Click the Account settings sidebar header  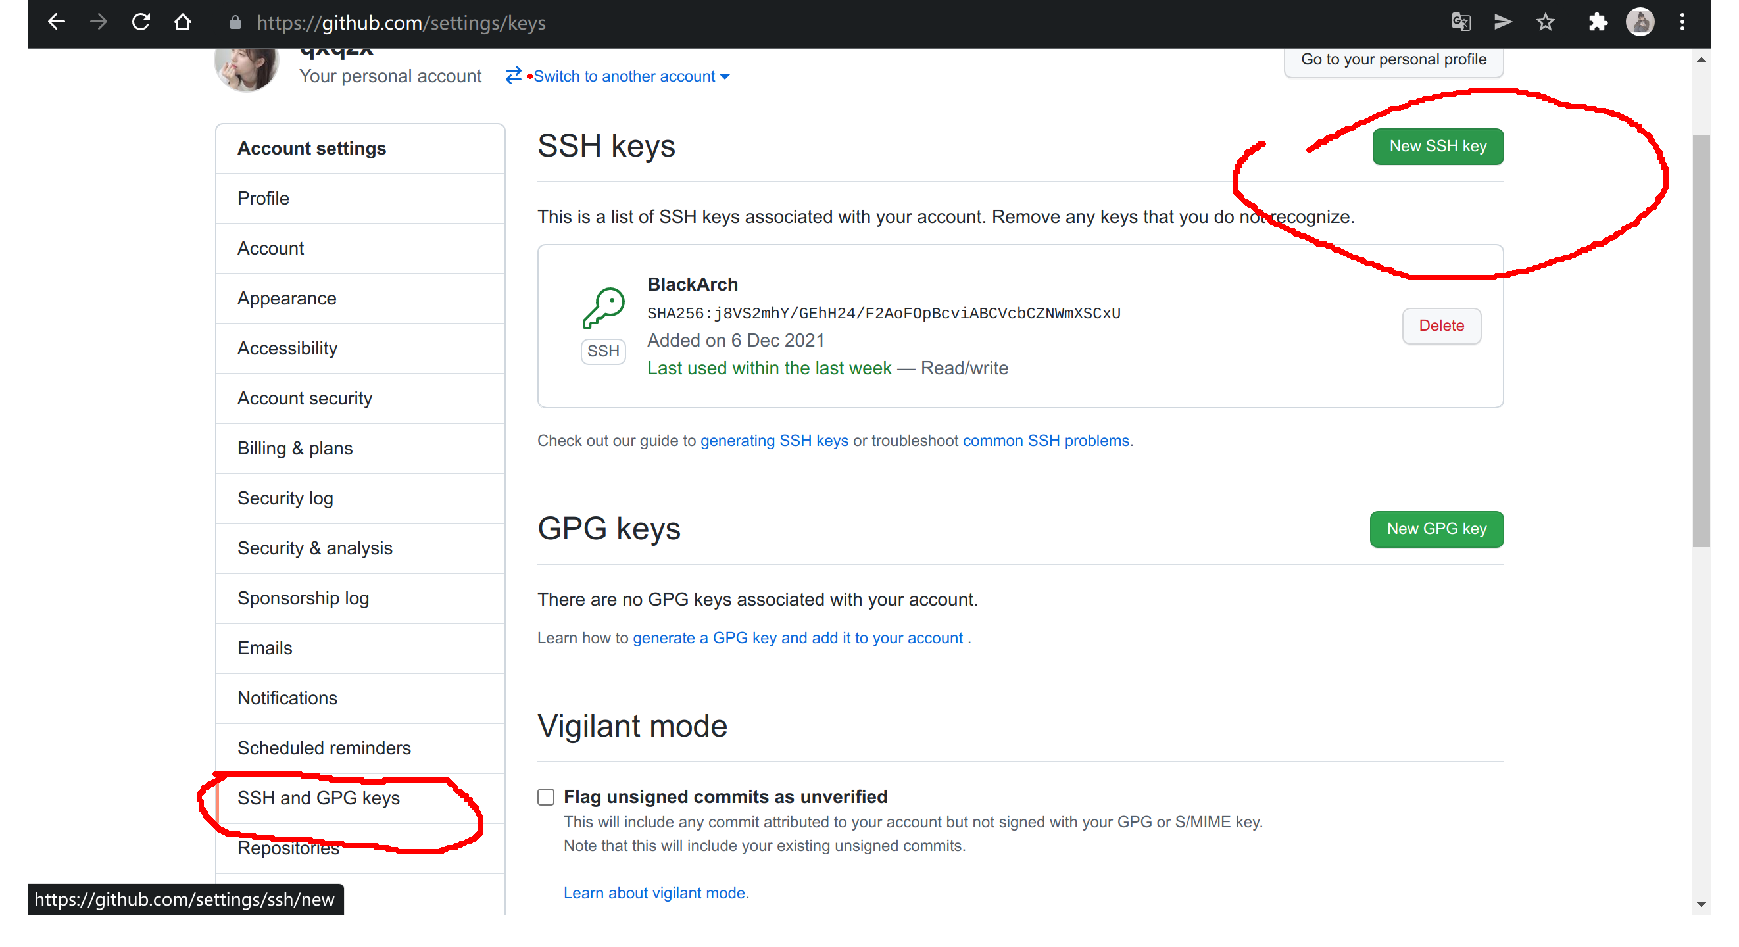[360, 149]
